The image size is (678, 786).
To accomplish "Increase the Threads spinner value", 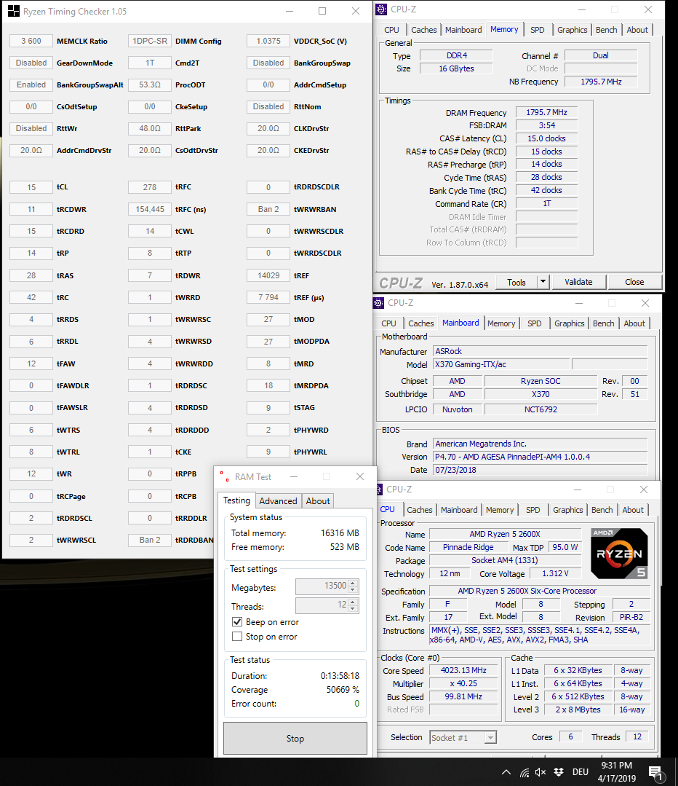I will (x=353, y=602).
